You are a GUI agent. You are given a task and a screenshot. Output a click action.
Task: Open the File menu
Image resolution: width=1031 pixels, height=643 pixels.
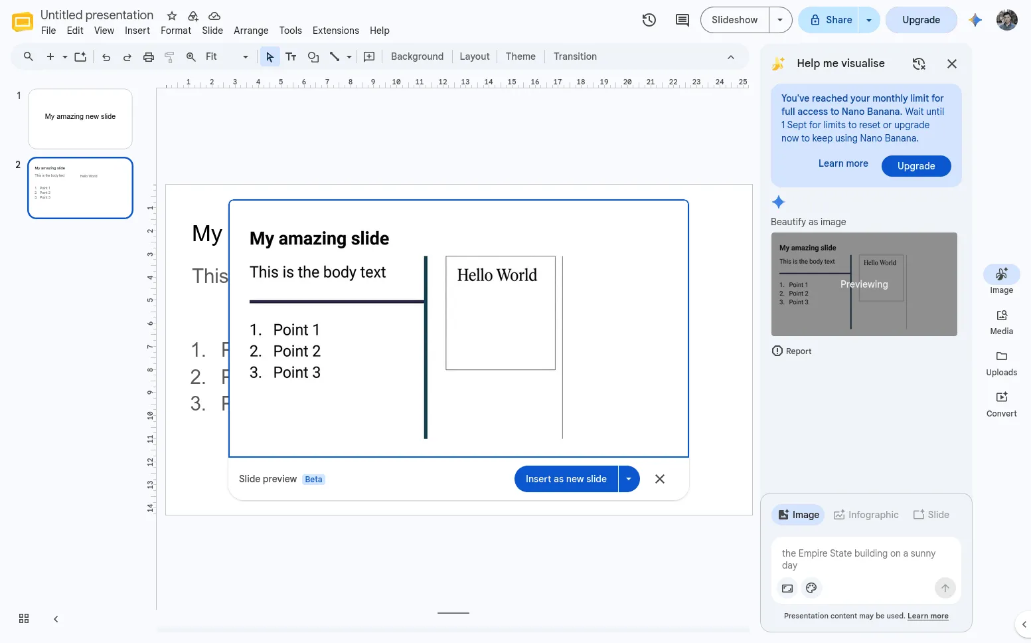(48, 31)
